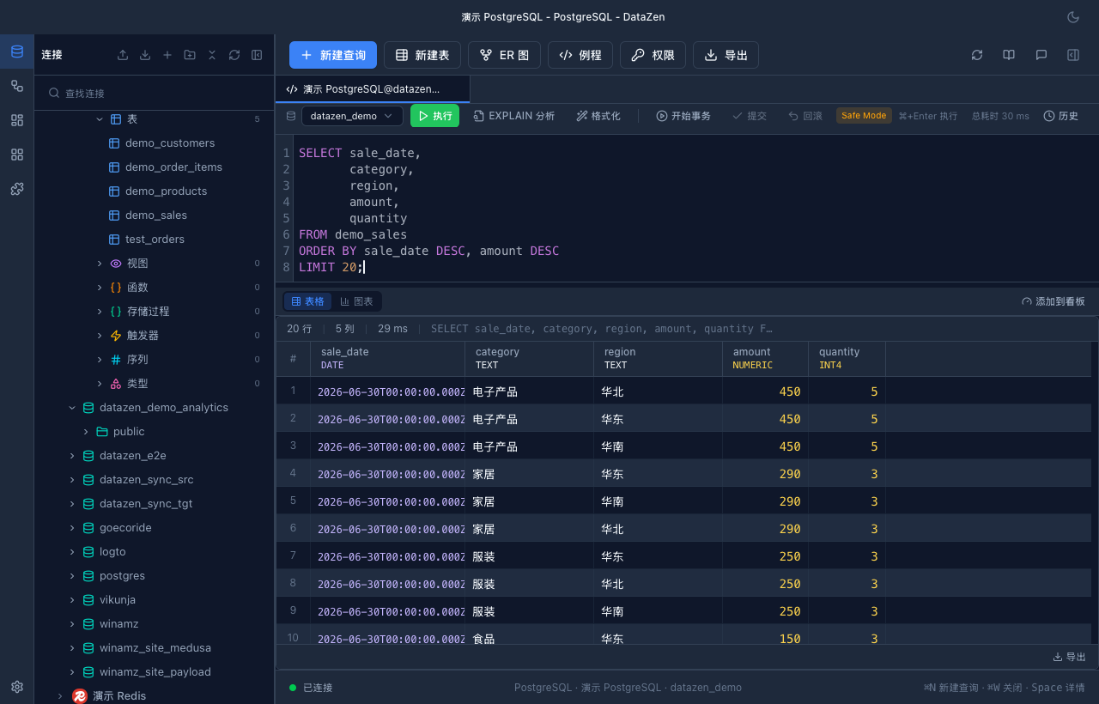This screenshot has width=1099, height=704.
Task: Open settings gear in the left rail
Action: click(x=17, y=687)
